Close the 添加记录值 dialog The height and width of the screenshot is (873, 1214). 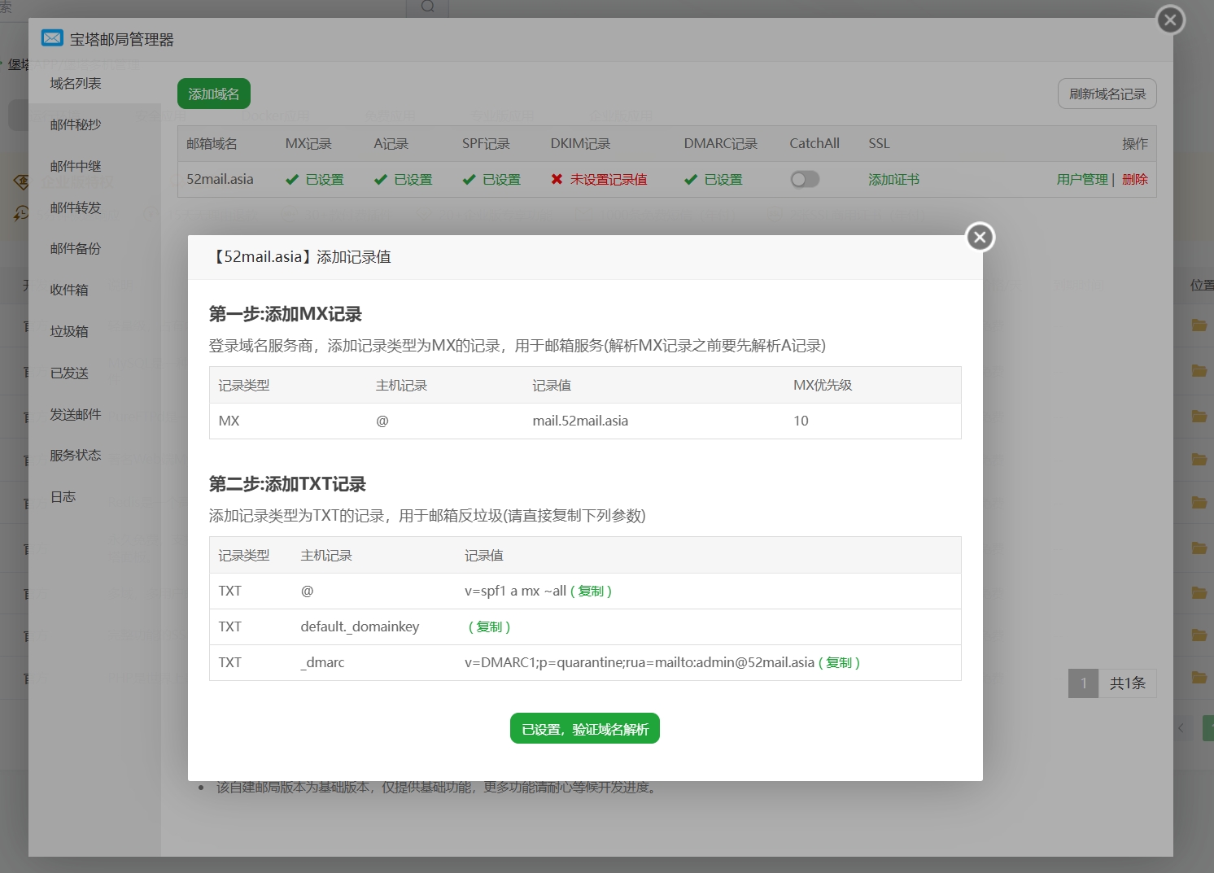(980, 238)
